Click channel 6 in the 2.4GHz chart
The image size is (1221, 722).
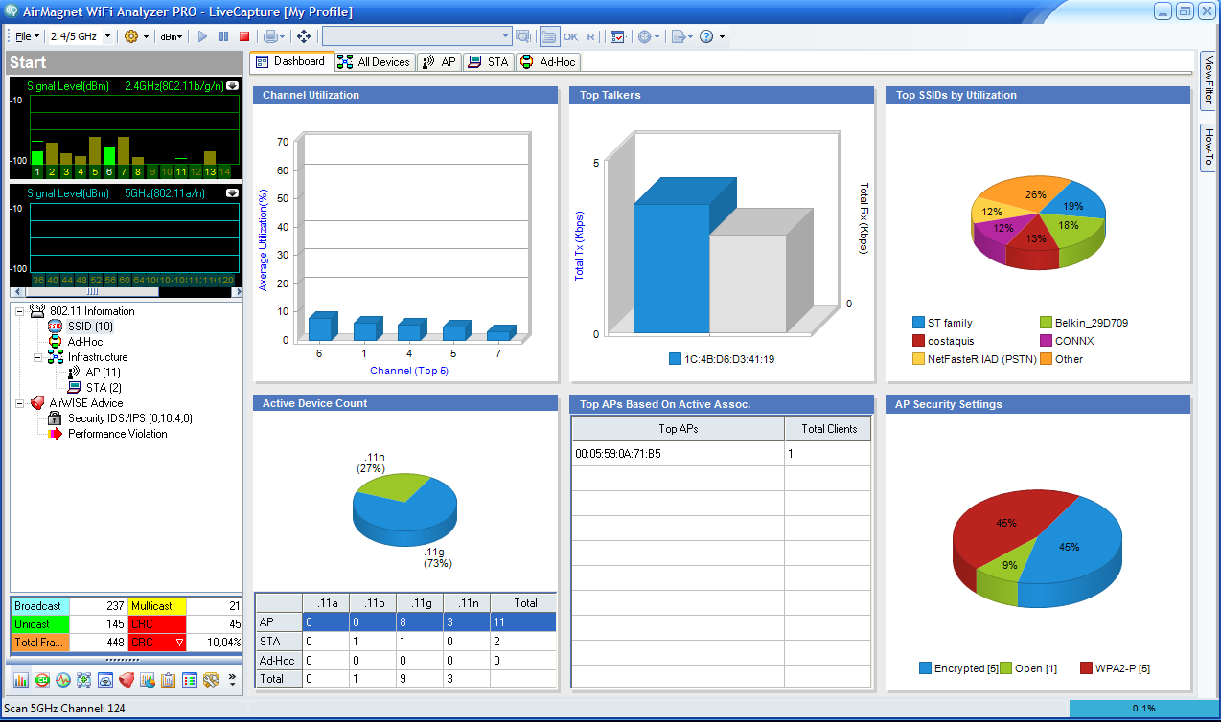pos(110,172)
